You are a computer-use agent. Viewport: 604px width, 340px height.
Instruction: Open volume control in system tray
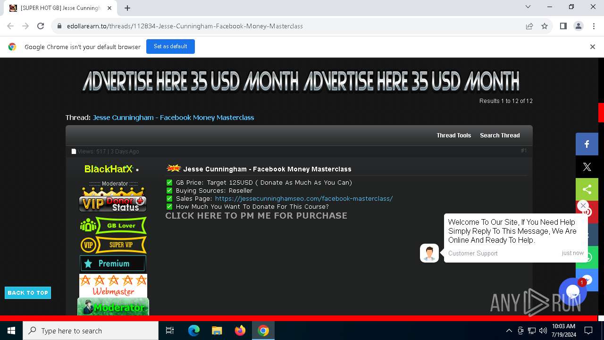tap(543, 331)
